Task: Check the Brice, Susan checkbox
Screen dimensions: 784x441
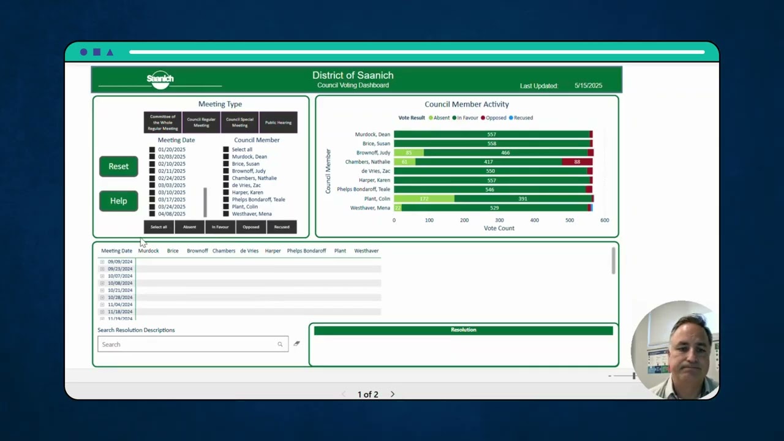Action: tap(226, 164)
